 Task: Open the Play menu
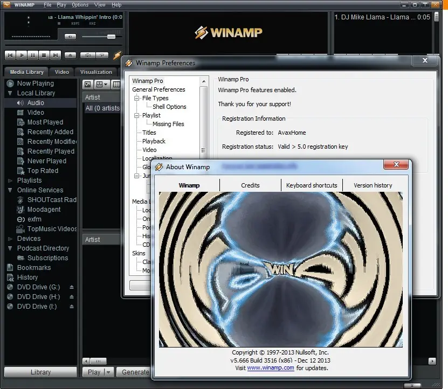tap(61, 5)
